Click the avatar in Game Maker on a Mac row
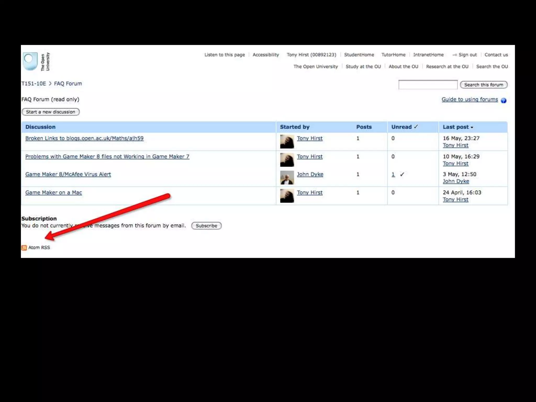 tap(287, 196)
